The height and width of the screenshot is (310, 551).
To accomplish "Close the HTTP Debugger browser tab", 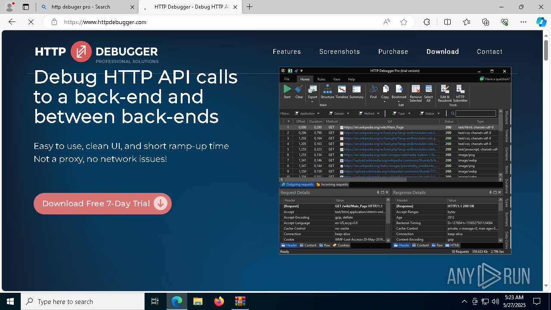I will click(x=235, y=7).
